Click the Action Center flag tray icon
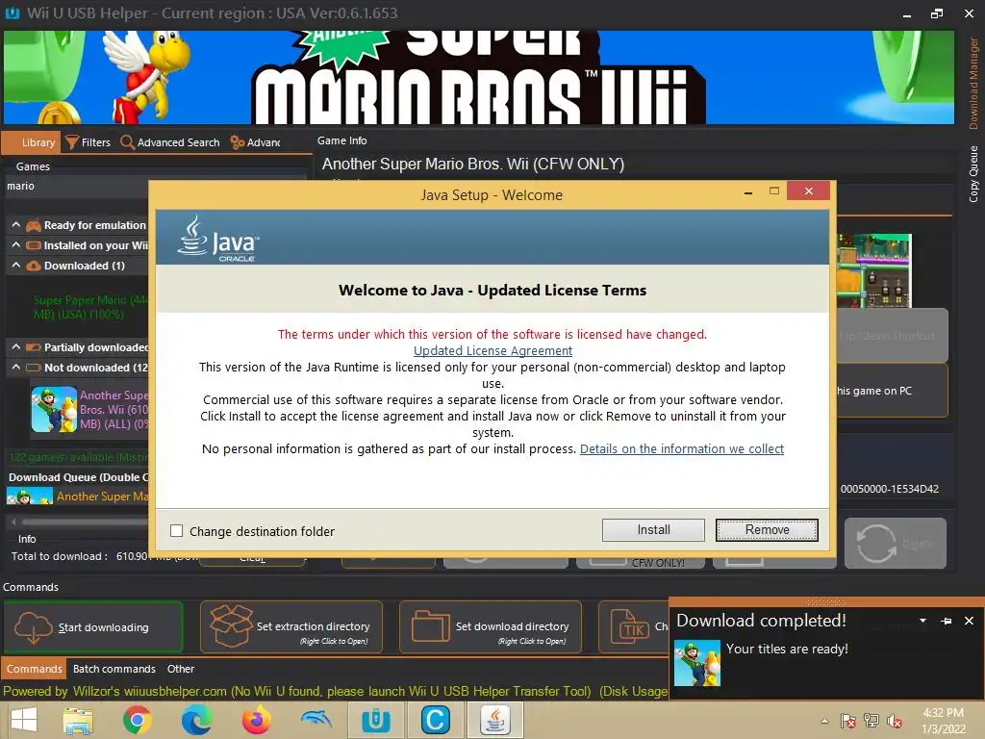The height and width of the screenshot is (739, 985). [847, 720]
